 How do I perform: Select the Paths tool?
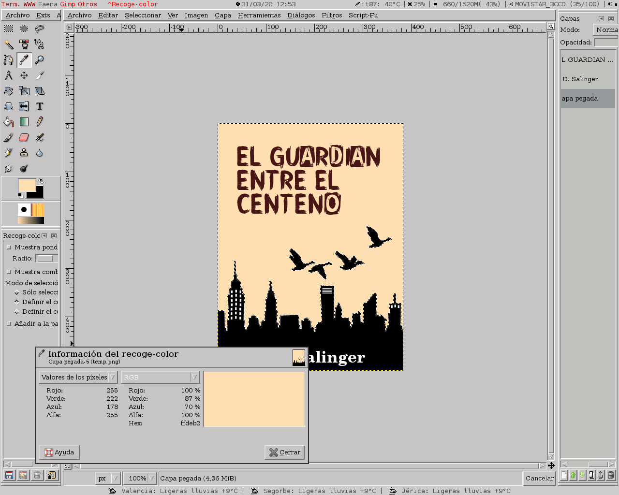[x=9, y=60]
